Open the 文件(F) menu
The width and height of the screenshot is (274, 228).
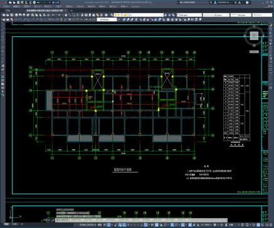point(6,6)
